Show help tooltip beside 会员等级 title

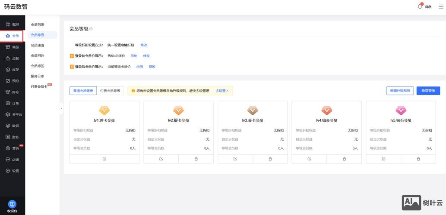[91, 29]
